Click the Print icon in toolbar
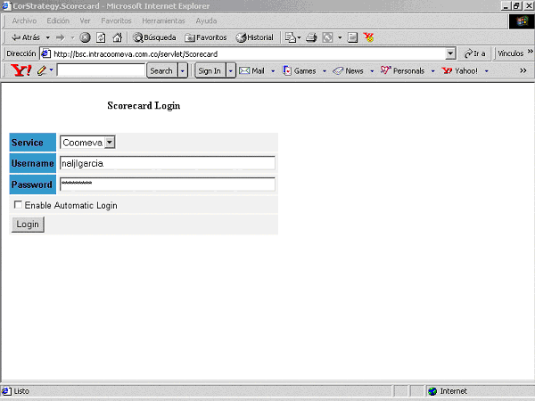Viewport: 535px width, 401px height. [311, 37]
